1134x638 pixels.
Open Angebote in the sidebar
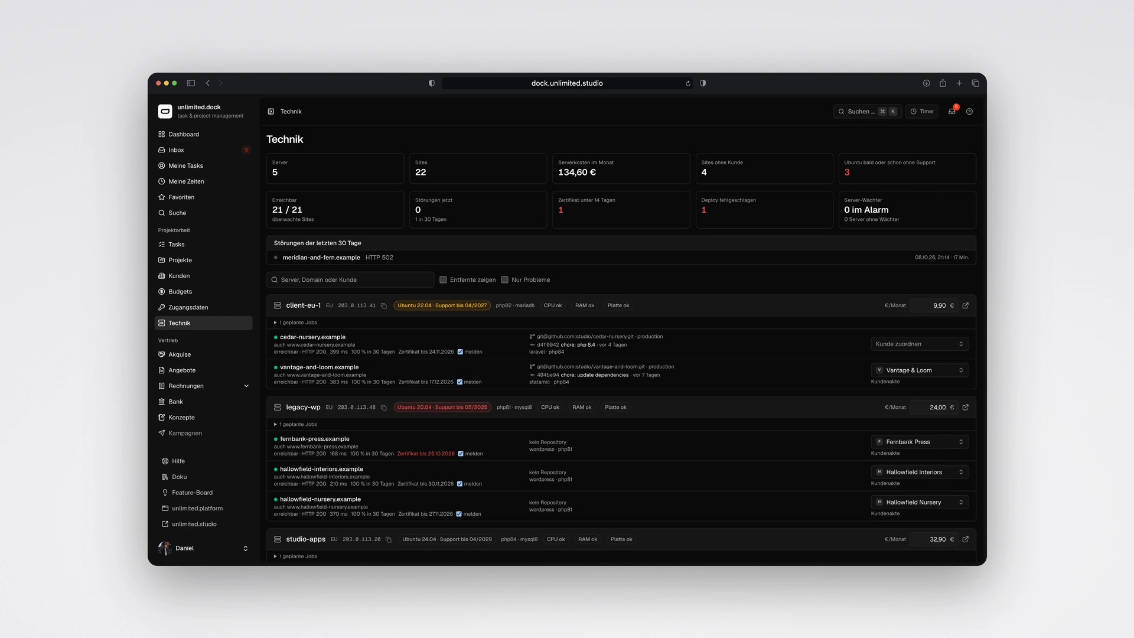(x=203, y=370)
